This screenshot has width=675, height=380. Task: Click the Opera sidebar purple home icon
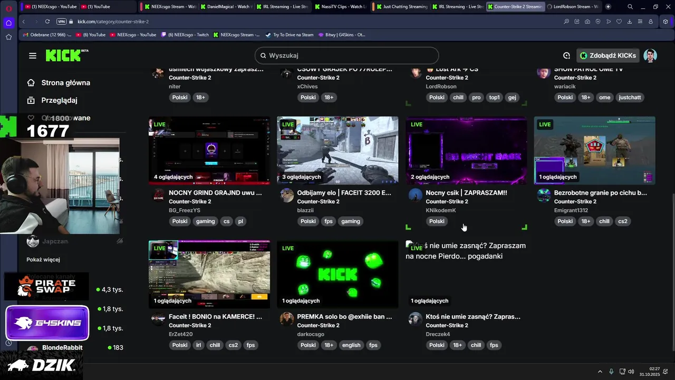(x=8, y=23)
